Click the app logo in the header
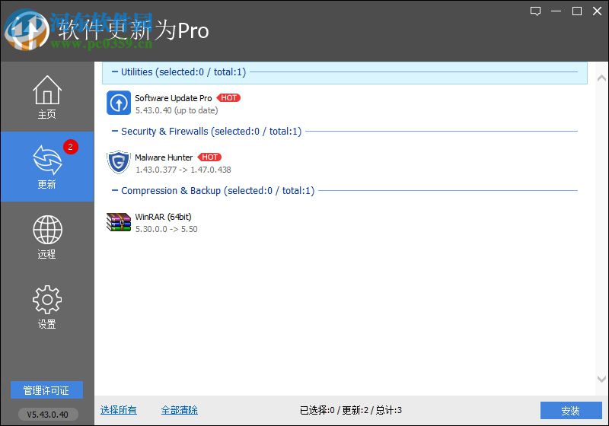Viewport: 609px width, 426px height. click(x=27, y=30)
